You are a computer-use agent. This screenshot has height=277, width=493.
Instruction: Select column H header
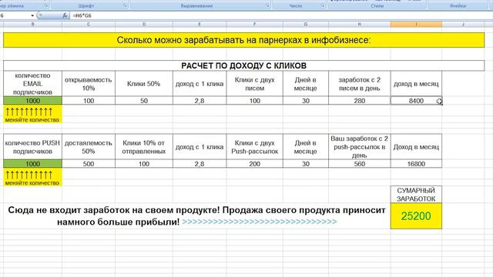click(x=360, y=24)
